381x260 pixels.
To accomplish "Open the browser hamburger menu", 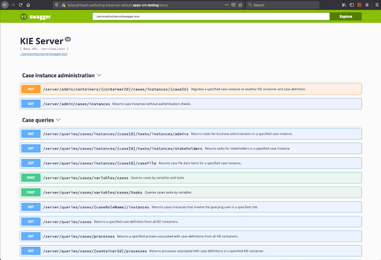I will pyautogui.click(x=377, y=5).
